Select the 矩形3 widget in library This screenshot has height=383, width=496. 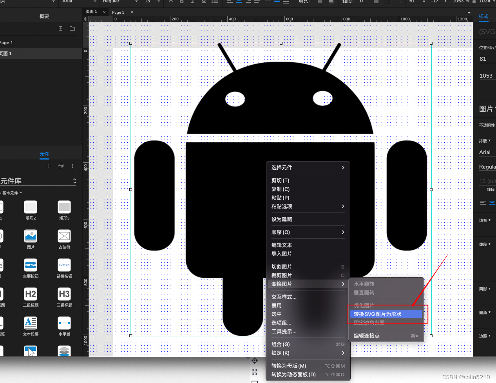[64, 210]
